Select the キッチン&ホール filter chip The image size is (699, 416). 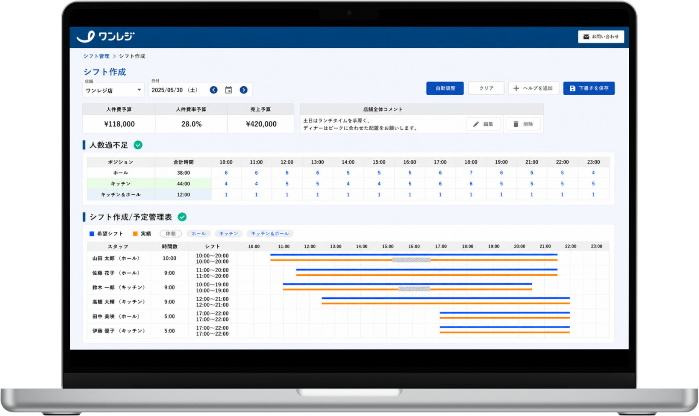click(270, 234)
